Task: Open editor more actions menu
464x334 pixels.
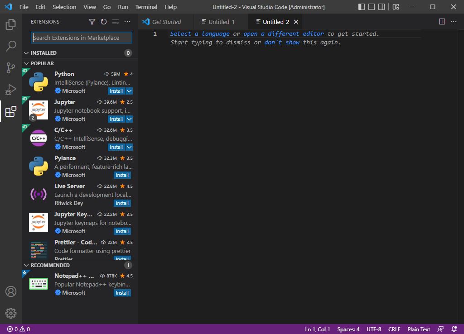Action: [x=453, y=22]
